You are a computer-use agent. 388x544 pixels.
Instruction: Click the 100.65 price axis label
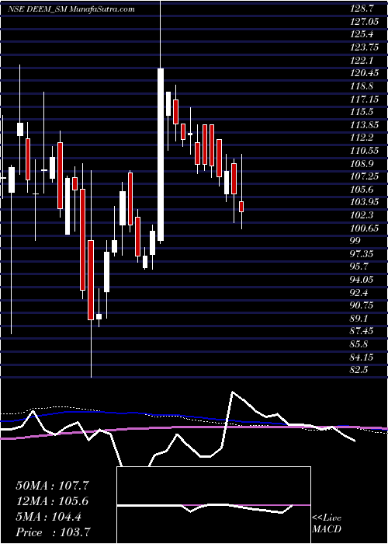click(364, 228)
